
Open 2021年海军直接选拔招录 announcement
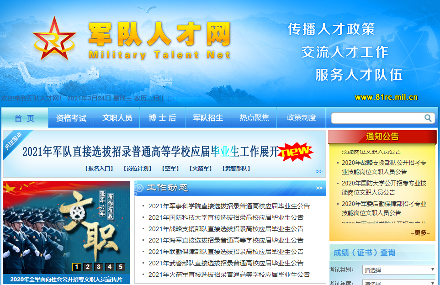(226, 240)
